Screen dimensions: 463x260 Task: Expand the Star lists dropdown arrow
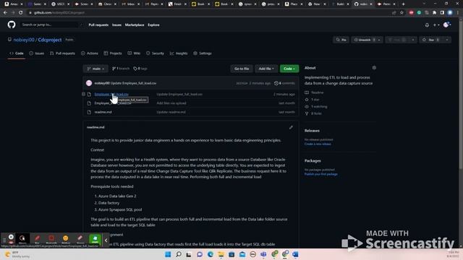pyautogui.click(x=447, y=40)
